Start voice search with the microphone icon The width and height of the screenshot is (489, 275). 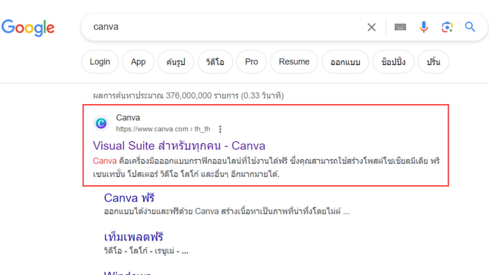point(423,27)
